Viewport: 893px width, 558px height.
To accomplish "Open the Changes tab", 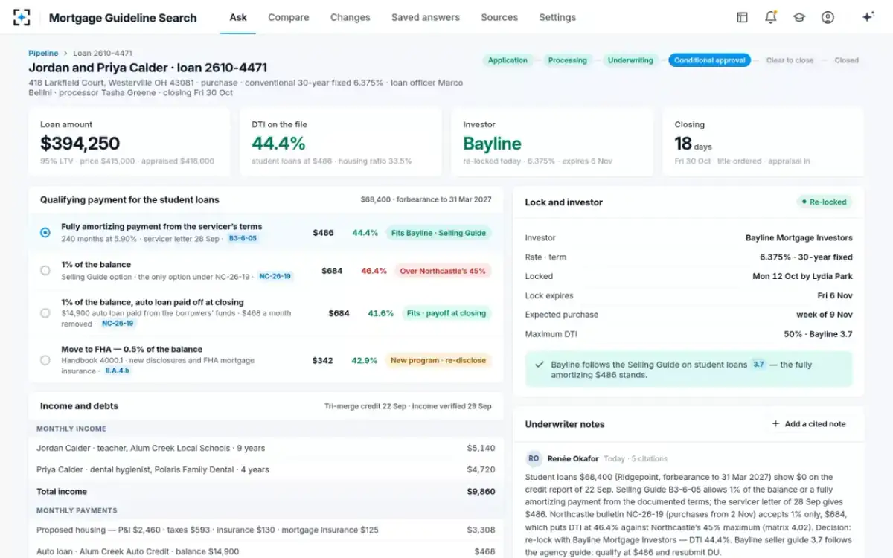I will point(351,17).
